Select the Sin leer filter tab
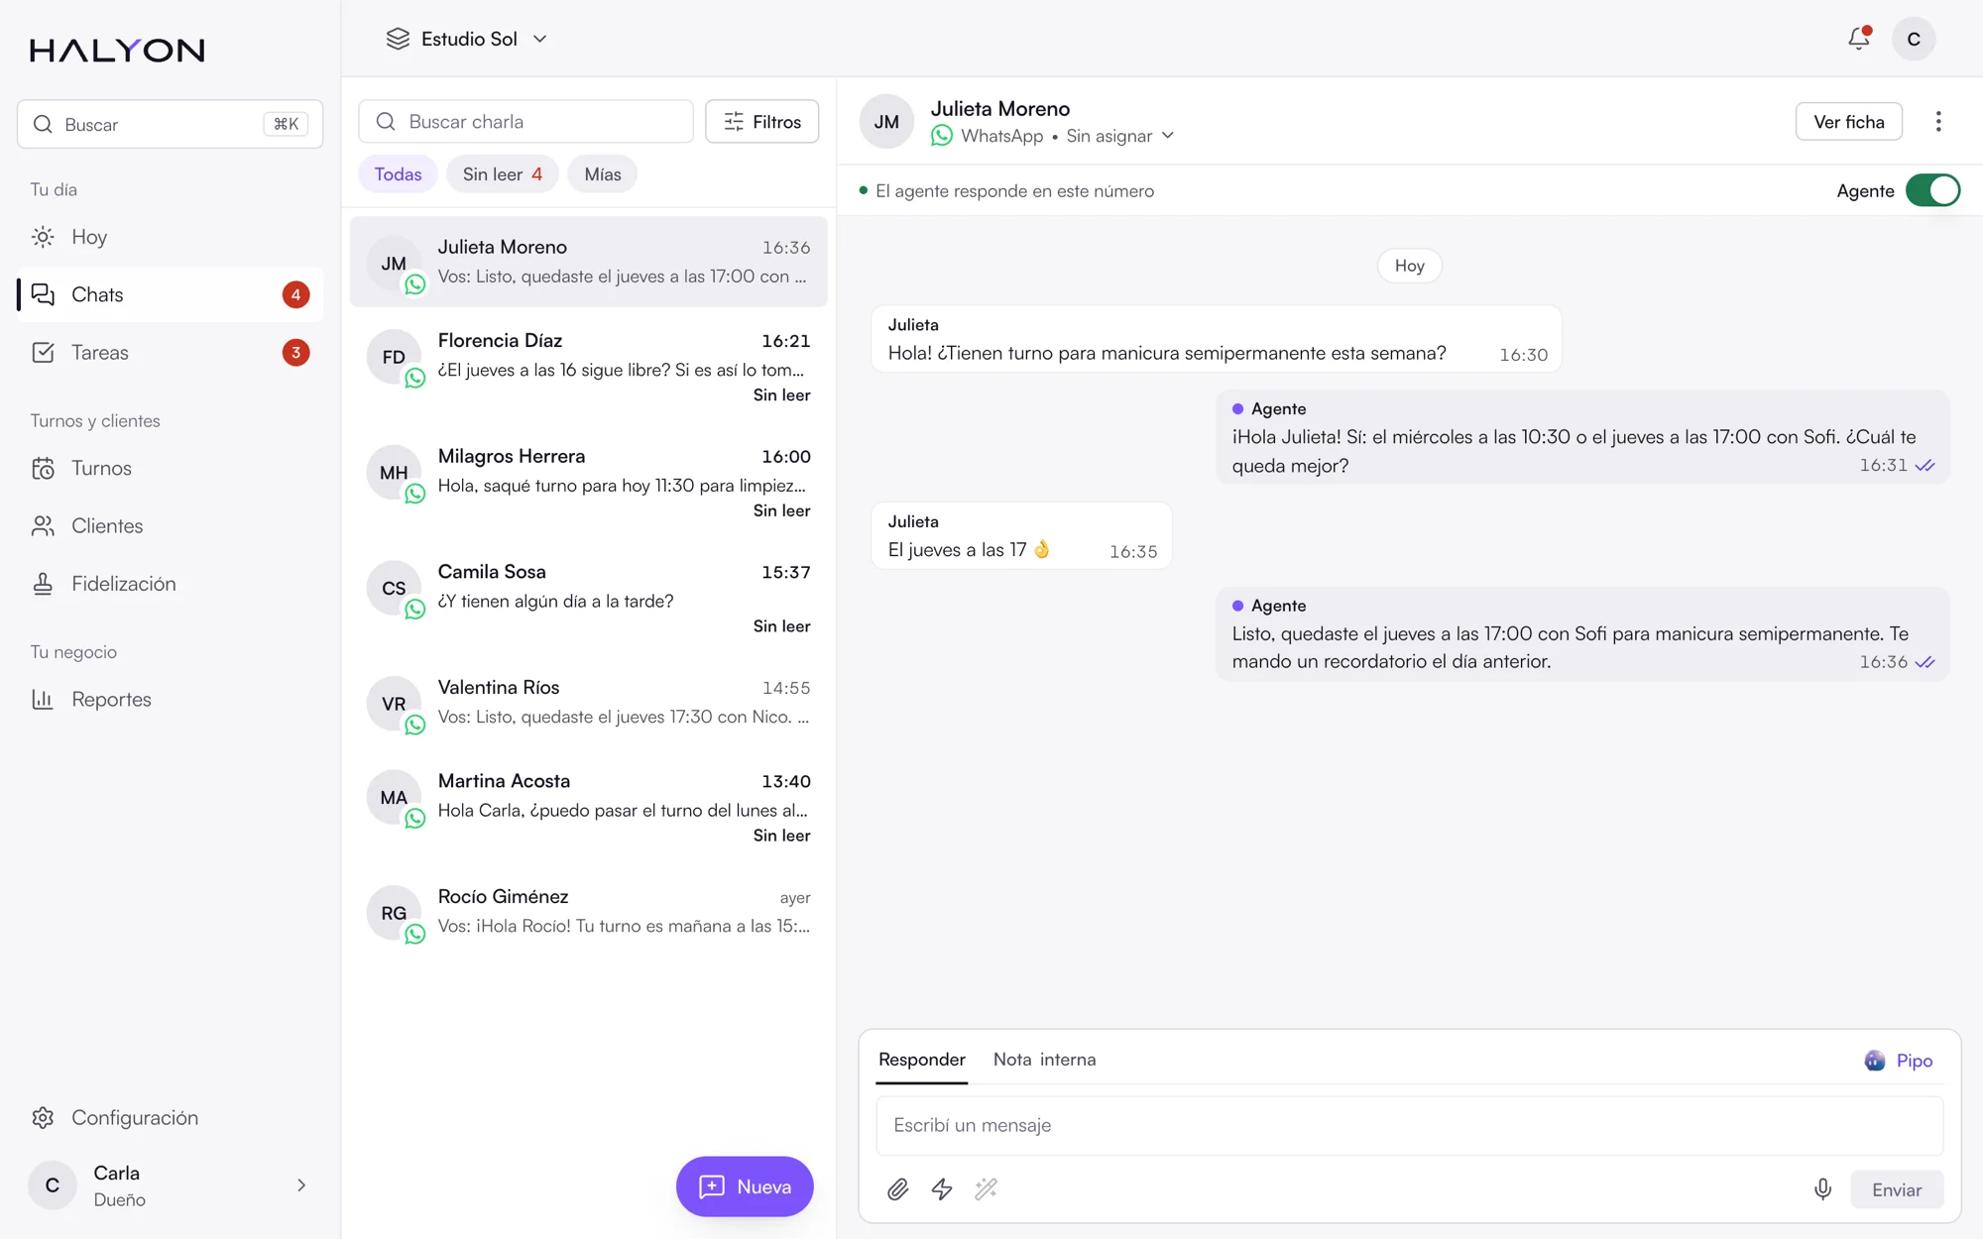 pos(502,174)
